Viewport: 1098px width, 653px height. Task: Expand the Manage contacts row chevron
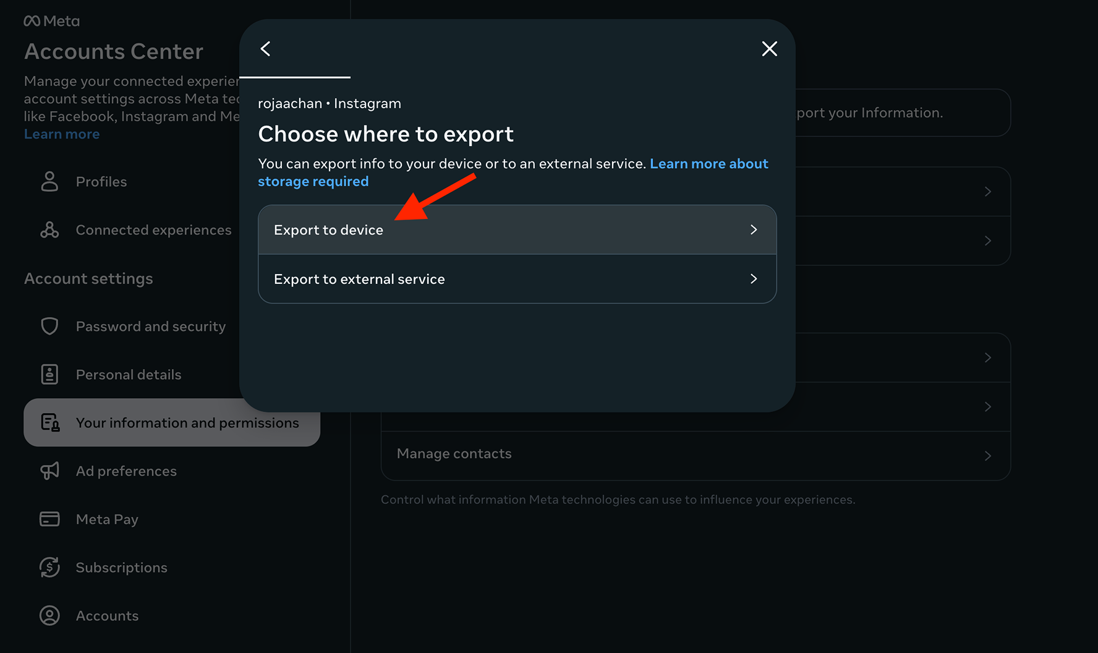(987, 456)
